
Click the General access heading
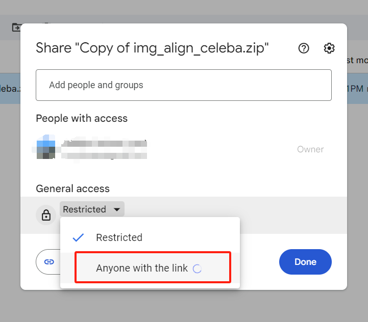[72, 189]
